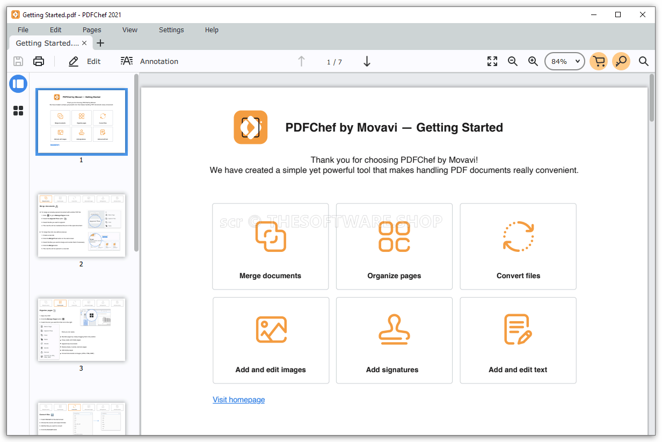This screenshot has width=662, height=442.
Task: Switch to the page grid view
Action: point(18,111)
